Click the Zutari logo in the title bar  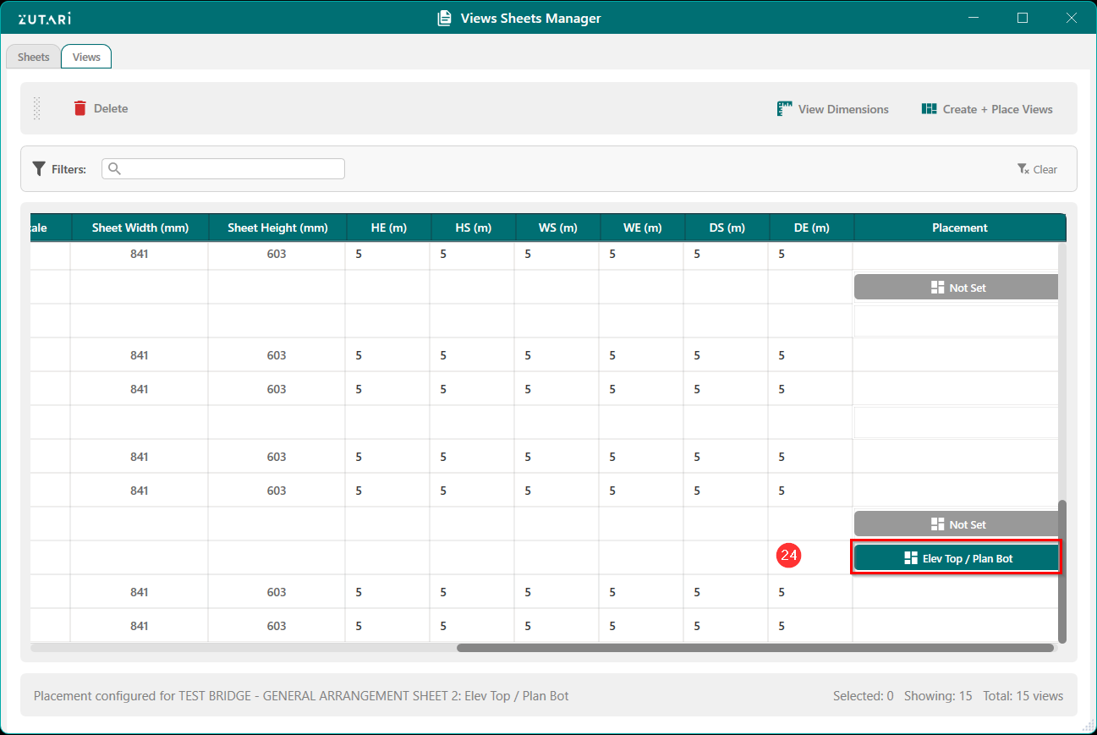pyautogui.click(x=44, y=19)
